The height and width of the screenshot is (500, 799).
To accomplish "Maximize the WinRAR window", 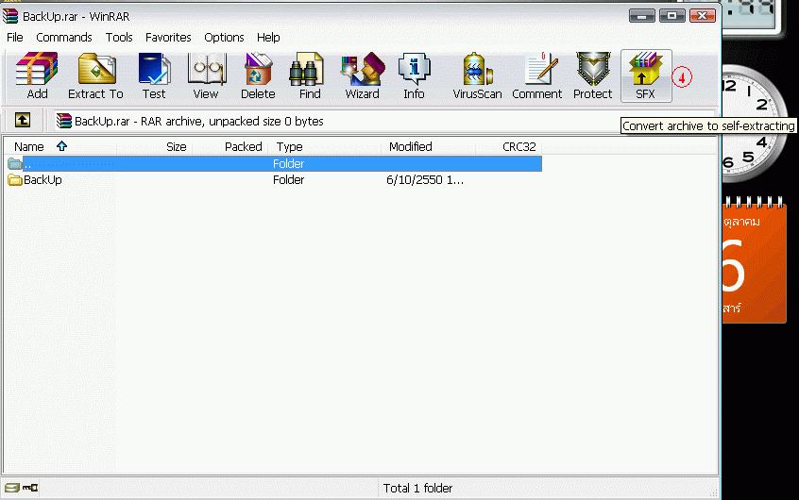I will click(x=672, y=16).
